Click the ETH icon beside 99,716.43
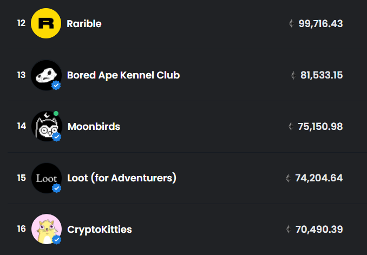 291,24
